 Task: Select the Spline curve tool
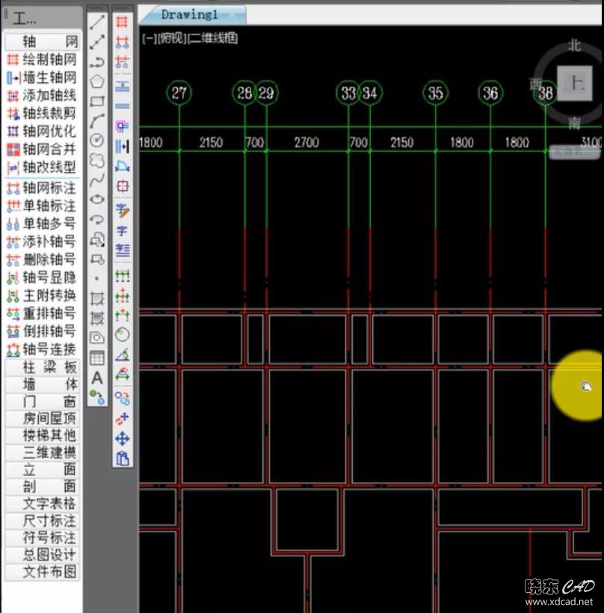[97, 180]
